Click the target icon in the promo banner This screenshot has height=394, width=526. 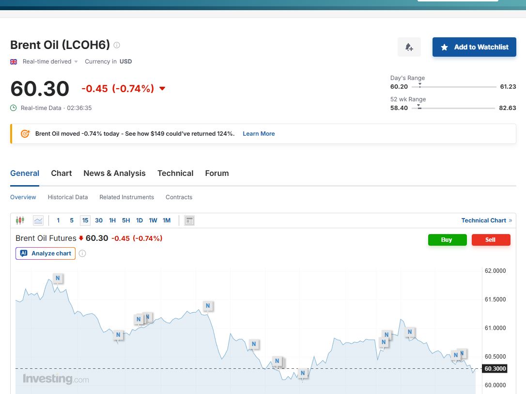[x=25, y=134]
